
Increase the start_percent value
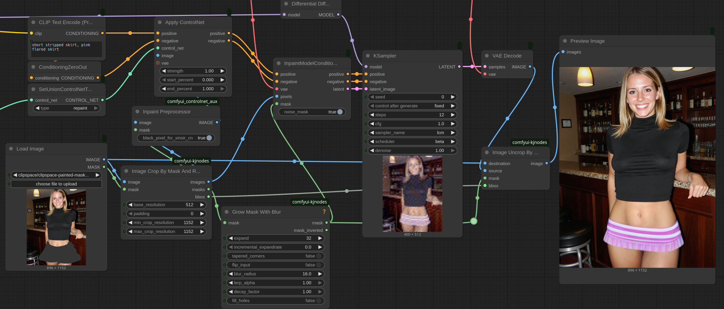pyautogui.click(x=222, y=80)
